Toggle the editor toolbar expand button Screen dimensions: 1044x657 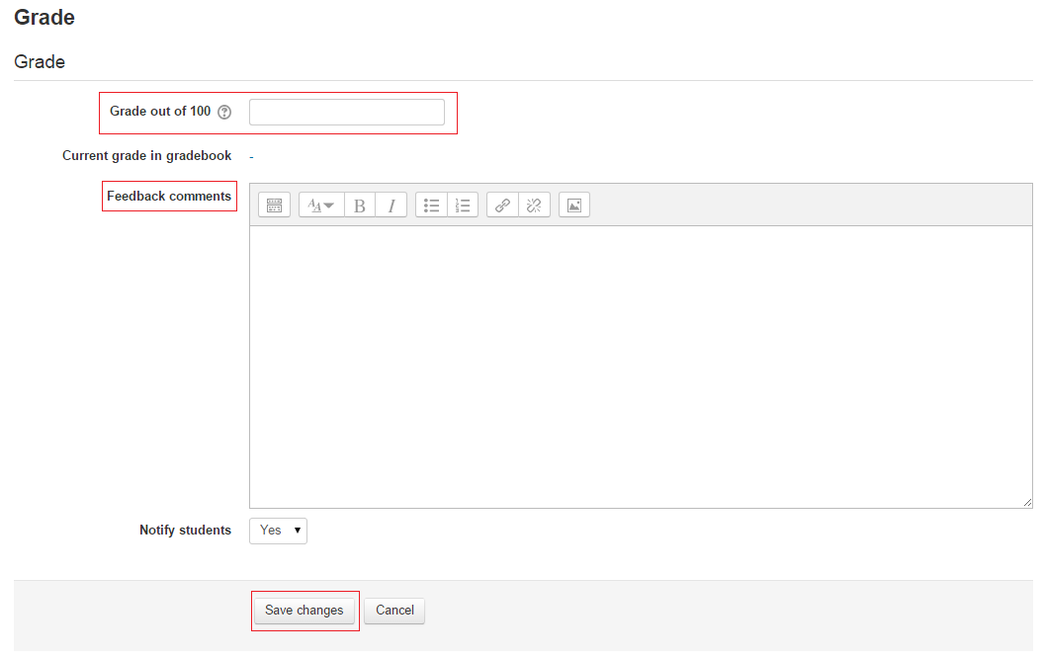click(x=275, y=205)
